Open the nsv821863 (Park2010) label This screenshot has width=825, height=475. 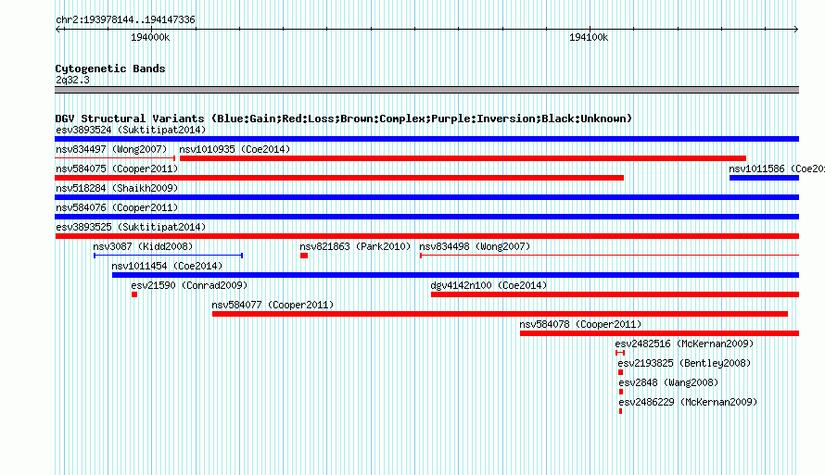[355, 246]
